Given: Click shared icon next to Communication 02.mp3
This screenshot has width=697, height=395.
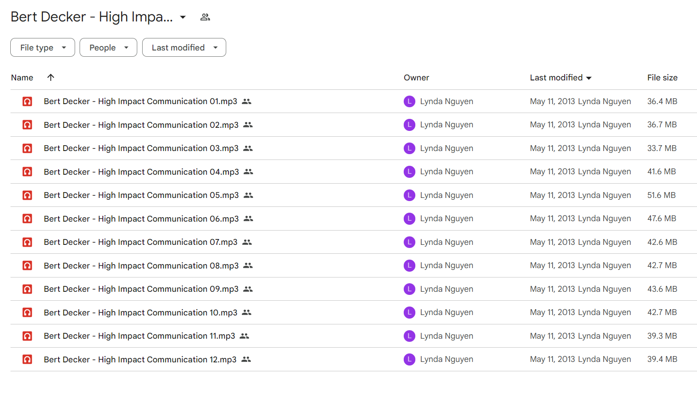Looking at the screenshot, I should coord(248,125).
